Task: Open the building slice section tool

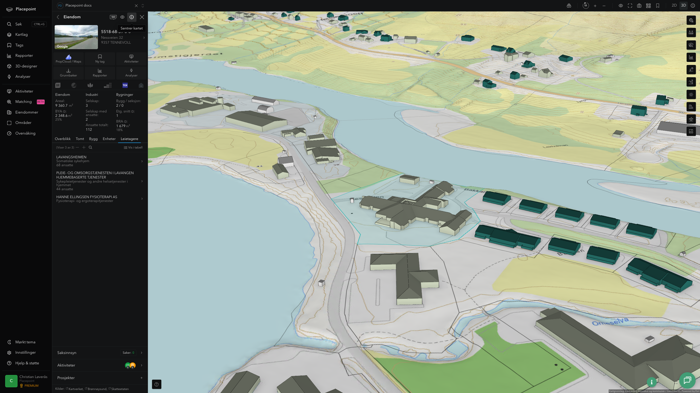Action: [691, 119]
